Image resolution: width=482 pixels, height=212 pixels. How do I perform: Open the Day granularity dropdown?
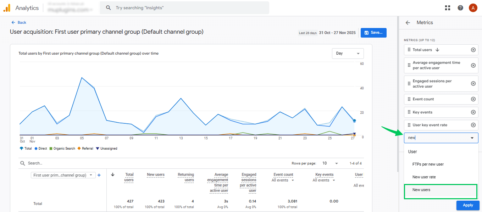pos(348,54)
